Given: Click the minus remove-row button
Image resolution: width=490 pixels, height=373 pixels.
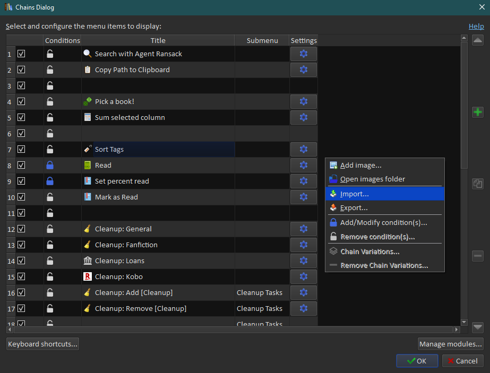Looking at the screenshot, I should tap(477, 256).
